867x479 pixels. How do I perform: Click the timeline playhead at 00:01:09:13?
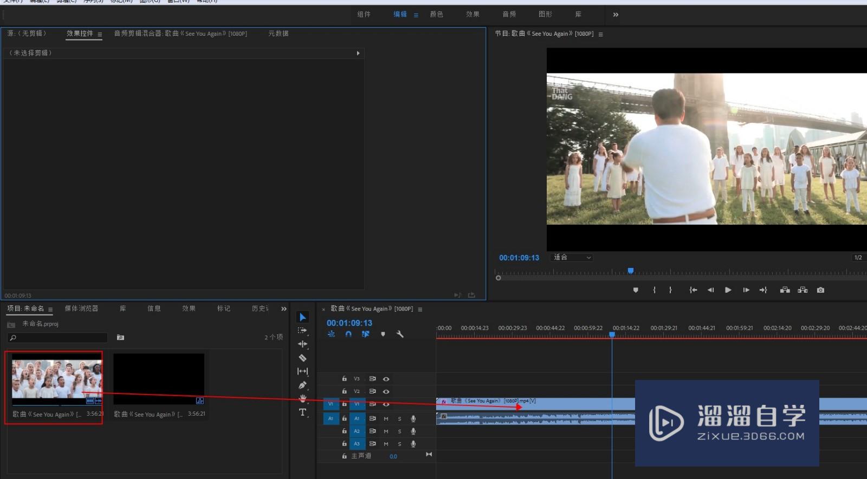(x=612, y=335)
